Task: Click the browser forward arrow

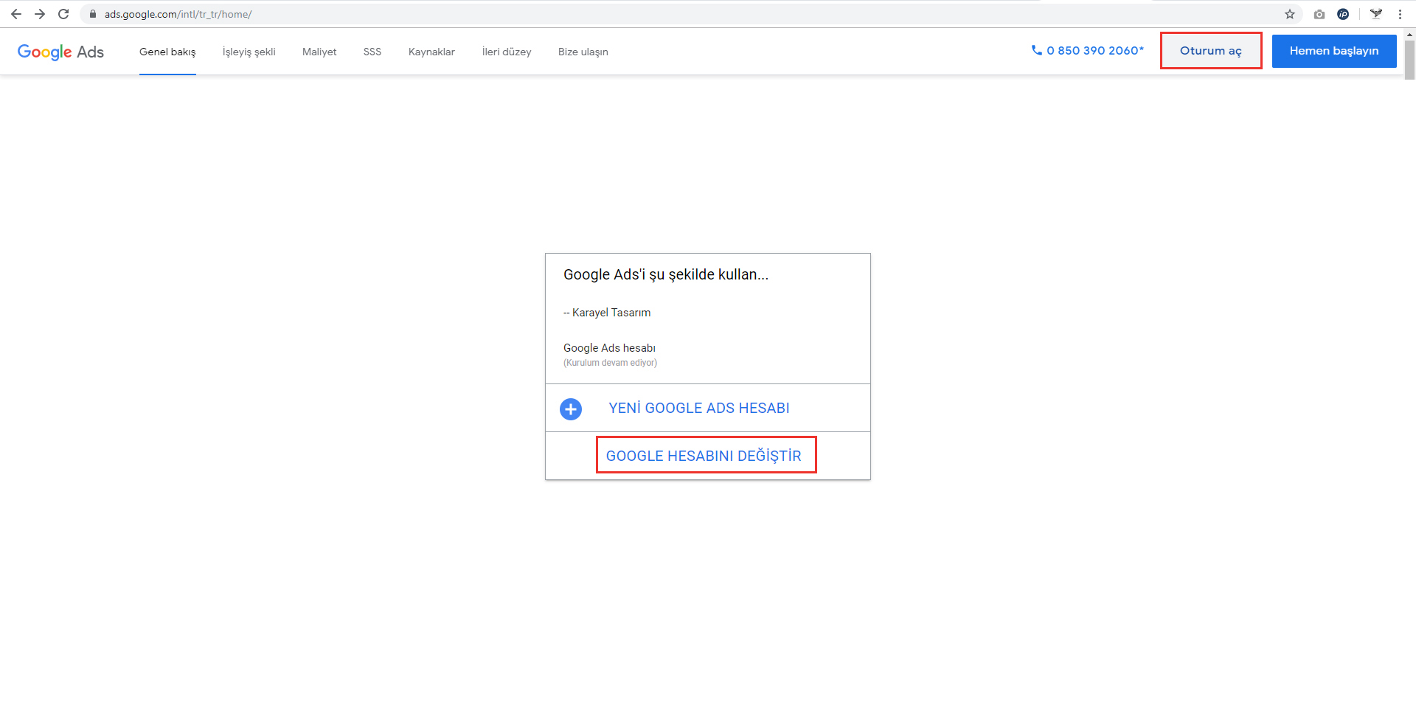Action: point(40,14)
